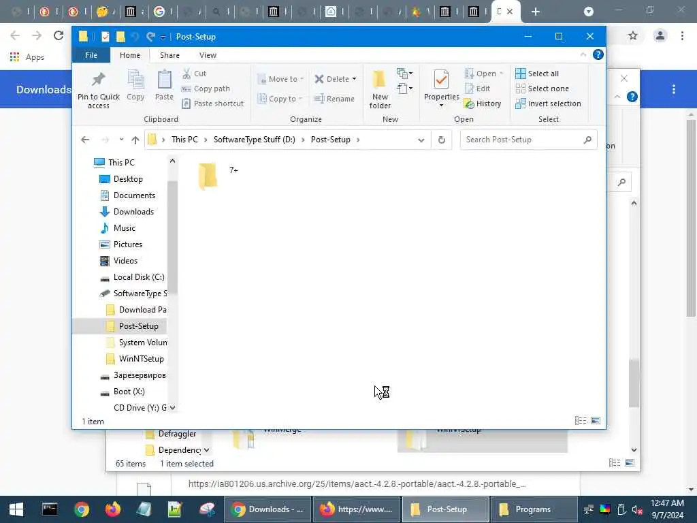Image resolution: width=697 pixels, height=523 pixels.
Task: Click Cut in Clipboard group
Action: [x=194, y=74]
